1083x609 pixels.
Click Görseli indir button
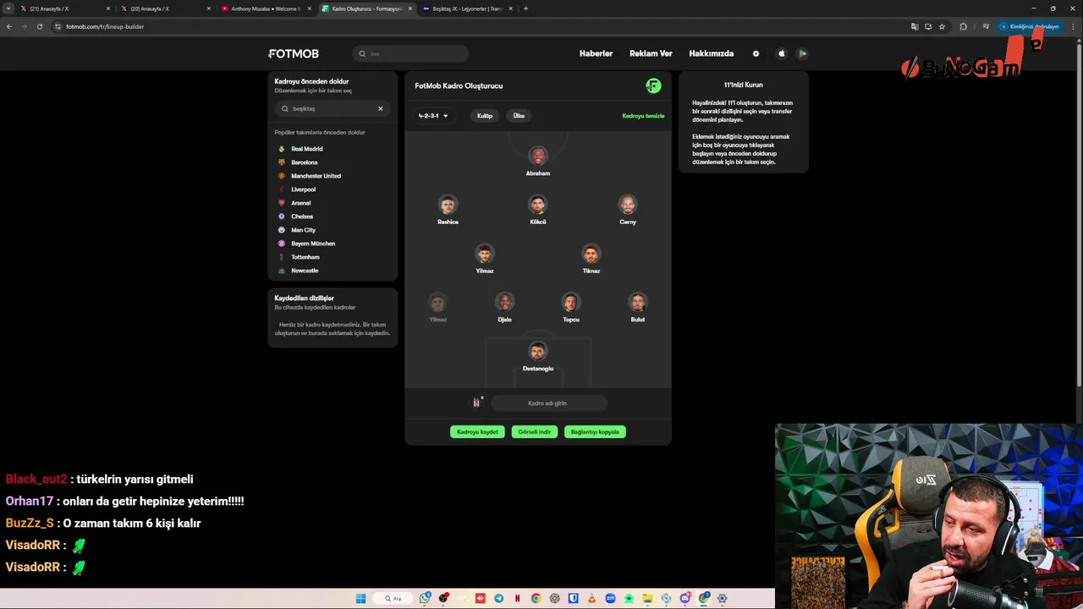tap(535, 431)
